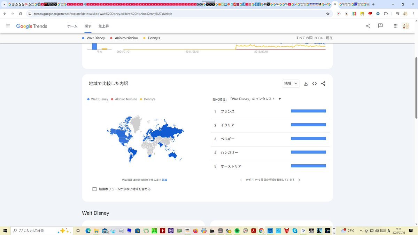Include low search volume regions checkbox
Viewport: 418px width, 235px height.
[94, 189]
